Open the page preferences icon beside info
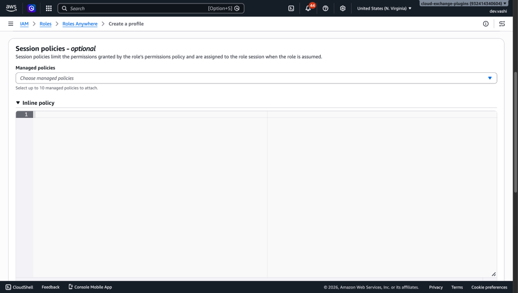 (502, 24)
